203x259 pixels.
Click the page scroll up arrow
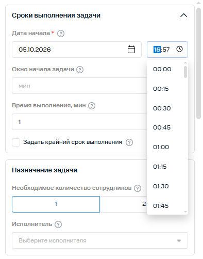(199, 3)
